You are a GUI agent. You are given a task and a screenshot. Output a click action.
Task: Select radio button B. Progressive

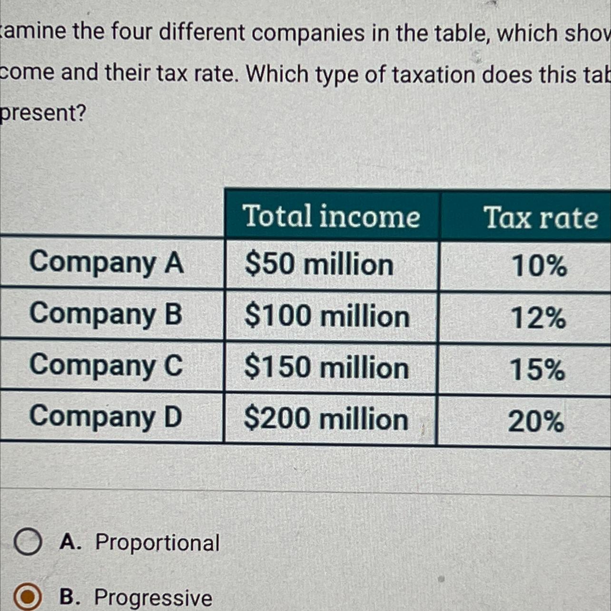tap(27, 598)
